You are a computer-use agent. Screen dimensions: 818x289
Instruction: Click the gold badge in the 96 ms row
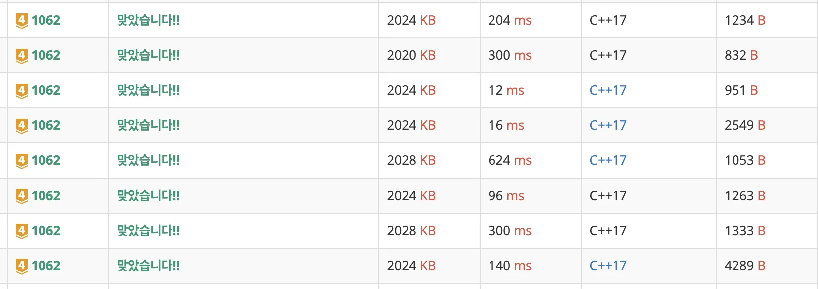[x=21, y=196]
